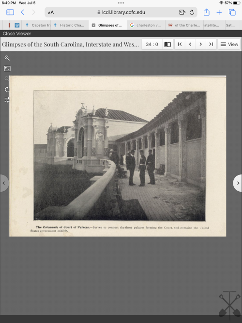Image resolution: width=242 pixels, height=323 pixels.
Task: Zoom in with the magnifier icon
Action: pos(7,58)
